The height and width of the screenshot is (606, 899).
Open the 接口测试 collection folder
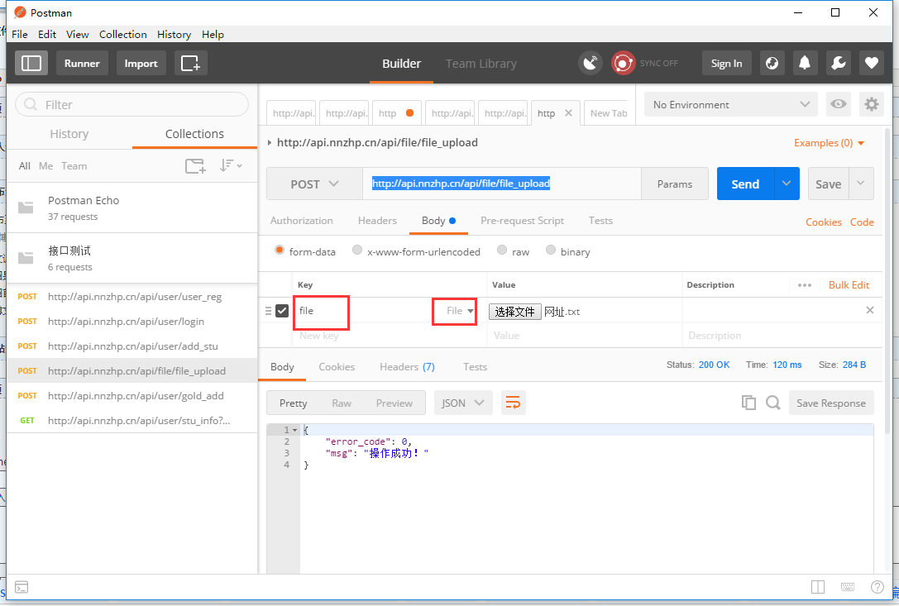[x=132, y=258]
